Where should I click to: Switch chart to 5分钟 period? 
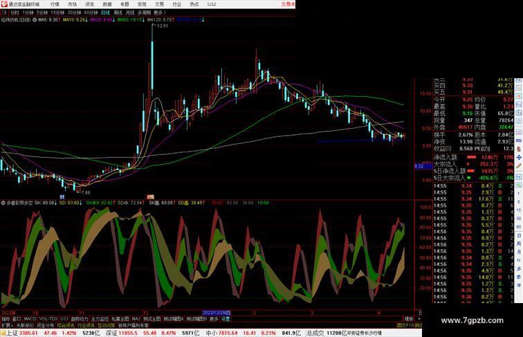tap(42, 12)
